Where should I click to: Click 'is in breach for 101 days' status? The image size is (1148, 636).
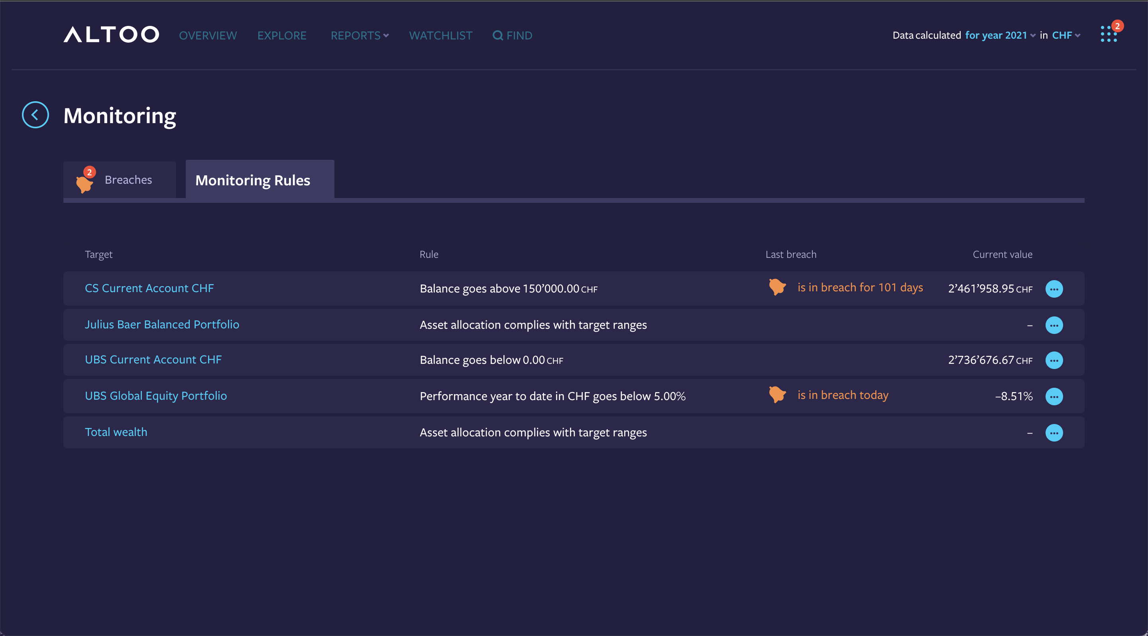point(860,288)
